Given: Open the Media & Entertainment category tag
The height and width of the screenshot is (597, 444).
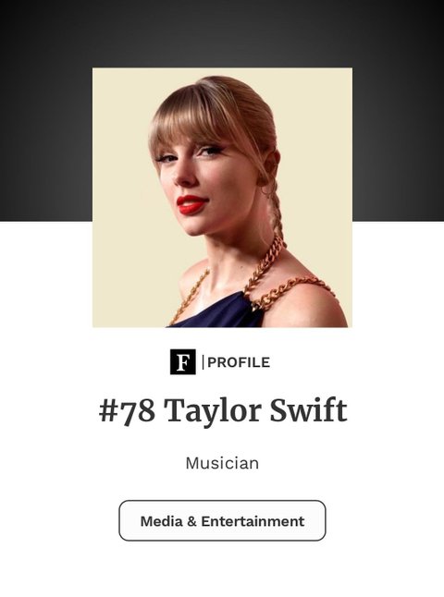Looking at the screenshot, I should coord(222,520).
